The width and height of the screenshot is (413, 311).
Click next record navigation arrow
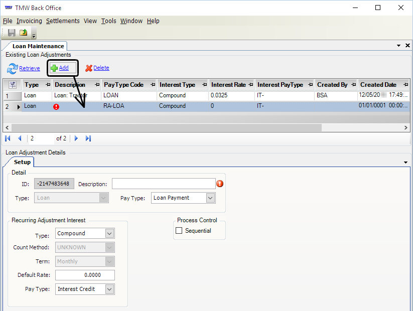tap(76, 138)
